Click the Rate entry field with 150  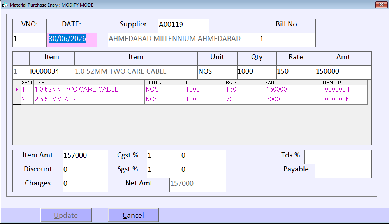[x=296, y=72]
